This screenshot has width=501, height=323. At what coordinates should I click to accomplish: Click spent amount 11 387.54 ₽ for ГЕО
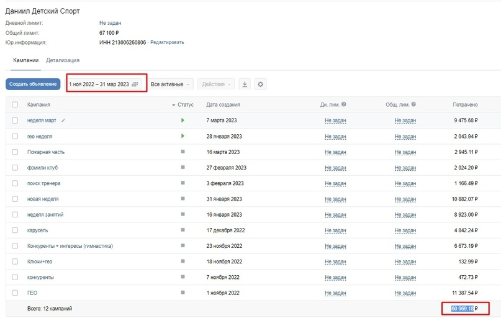(465, 293)
